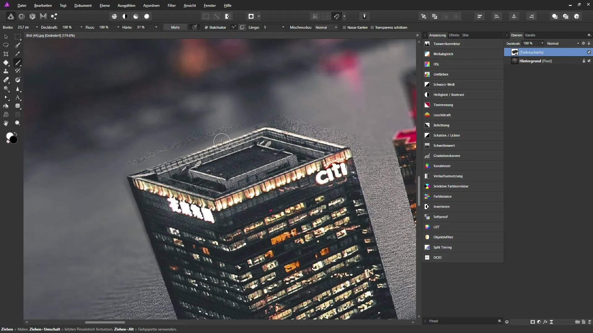Delete layer using trash icon
The width and height of the screenshot is (593, 333).
pyautogui.click(x=590, y=322)
